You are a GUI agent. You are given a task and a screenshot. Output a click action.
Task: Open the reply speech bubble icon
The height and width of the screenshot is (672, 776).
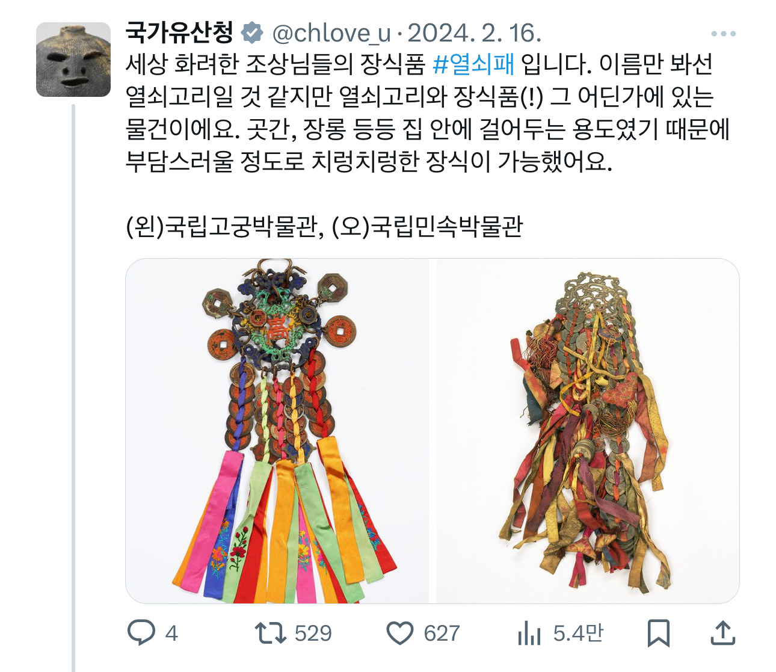coord(141,633)
